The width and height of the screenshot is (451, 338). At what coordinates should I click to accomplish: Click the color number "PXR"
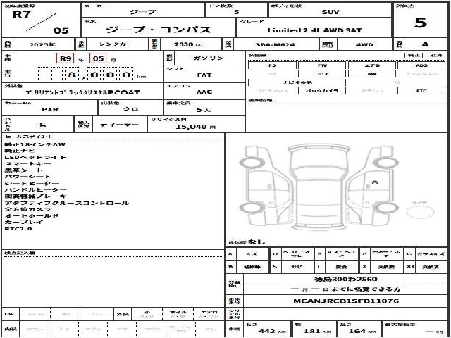(50, 110)
